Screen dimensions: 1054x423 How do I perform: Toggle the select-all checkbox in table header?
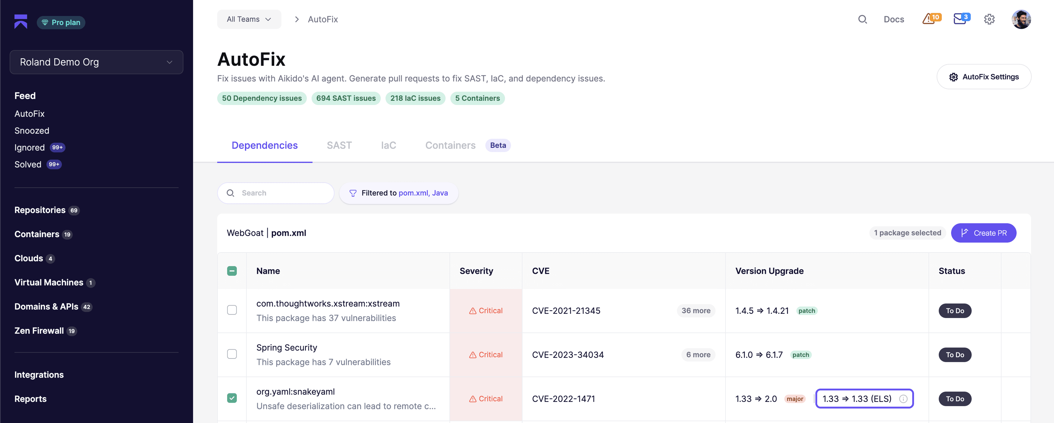coord(232,271)
